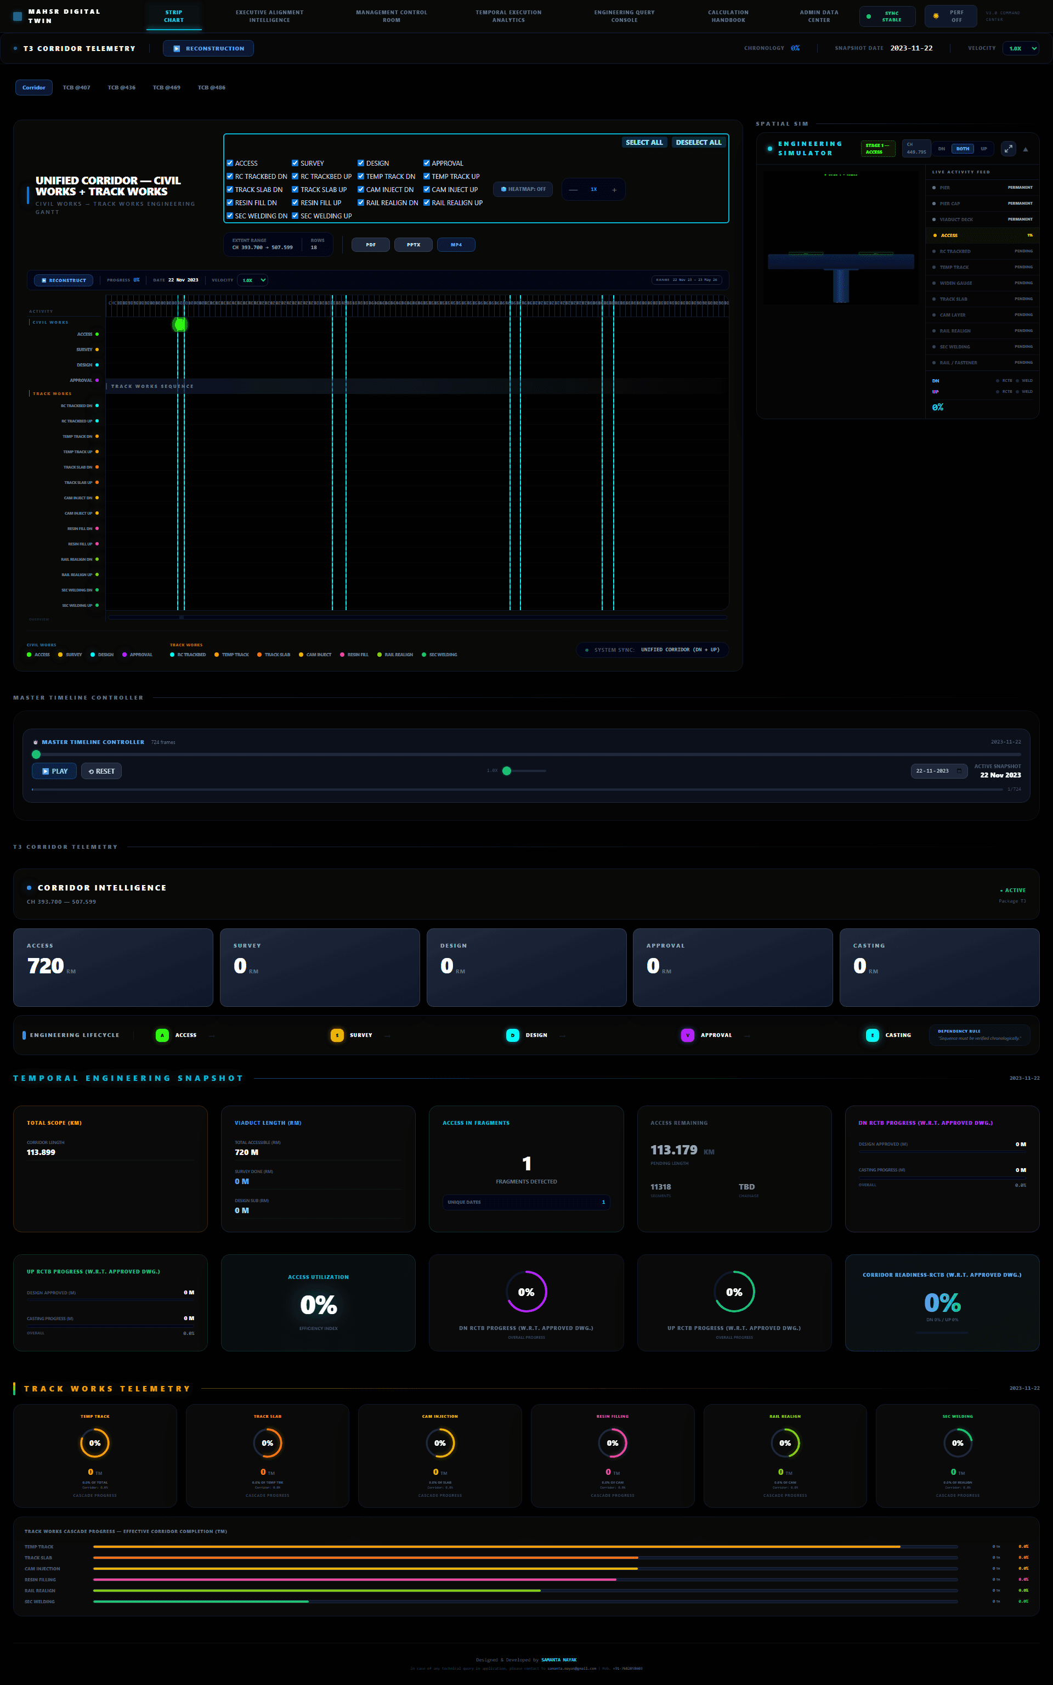1053x1685 pixels.
Task: Click the Track Slab 0% ring gauge
Action: click(x=268, y=1443)
